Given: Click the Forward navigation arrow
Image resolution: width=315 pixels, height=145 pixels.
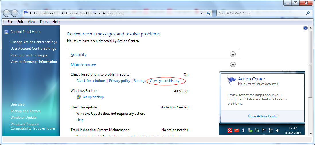Looking at the screenshot, I should point(15,13).
